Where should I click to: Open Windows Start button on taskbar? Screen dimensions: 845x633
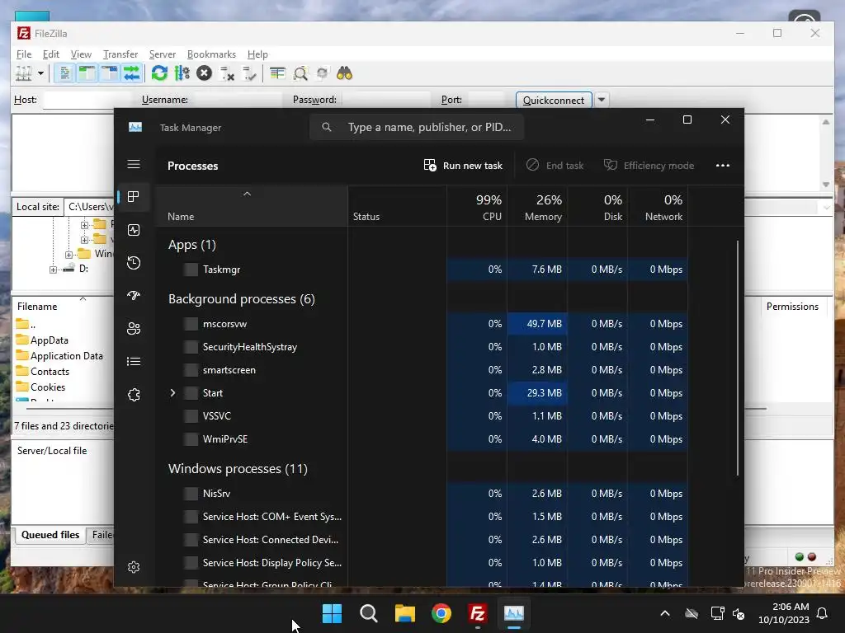[332, 613]
